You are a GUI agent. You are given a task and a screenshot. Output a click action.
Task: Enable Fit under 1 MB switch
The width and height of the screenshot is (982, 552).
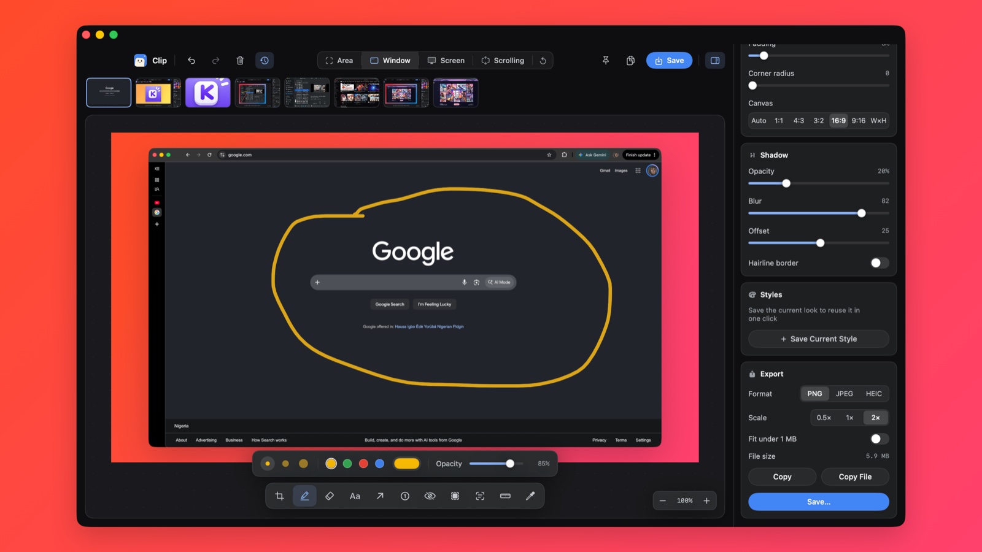pos(880,439)
